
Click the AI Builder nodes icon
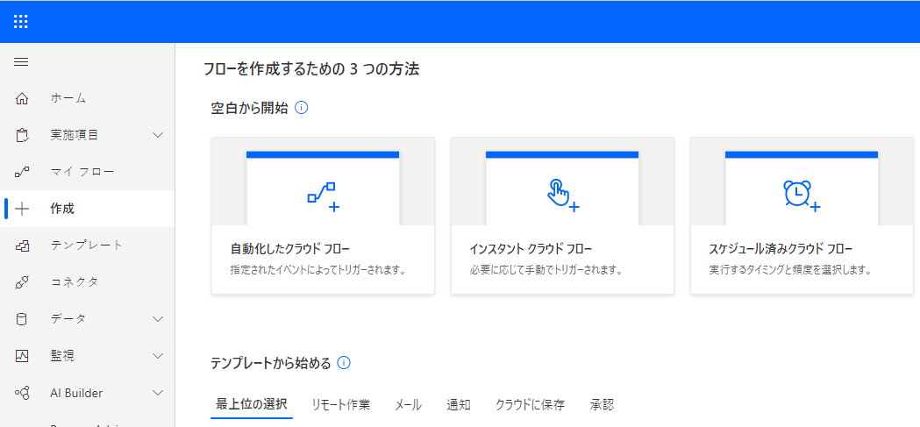coord(22,393)
